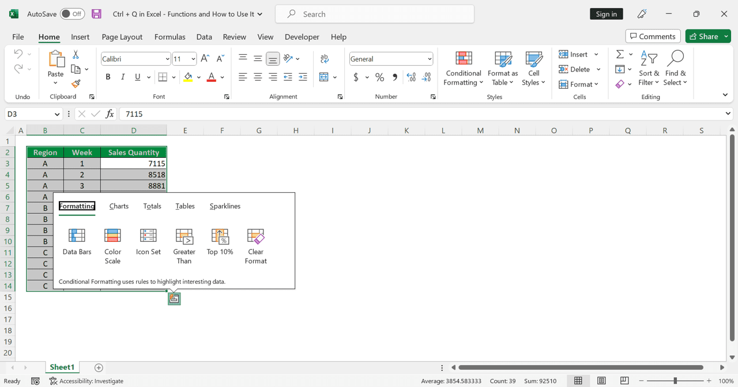The width and height of the screenshot is (738, 387).
Task: Switch to Page Layout view in status bar
Action: (x=601, y=381)
